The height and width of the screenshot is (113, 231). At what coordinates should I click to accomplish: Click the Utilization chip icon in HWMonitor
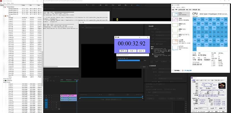tap(5, 80)
